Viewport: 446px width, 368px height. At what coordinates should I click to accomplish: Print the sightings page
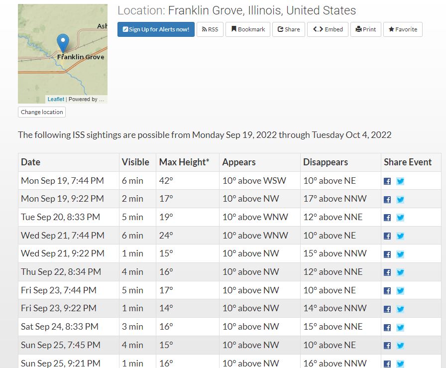click(x=366, y=29)
